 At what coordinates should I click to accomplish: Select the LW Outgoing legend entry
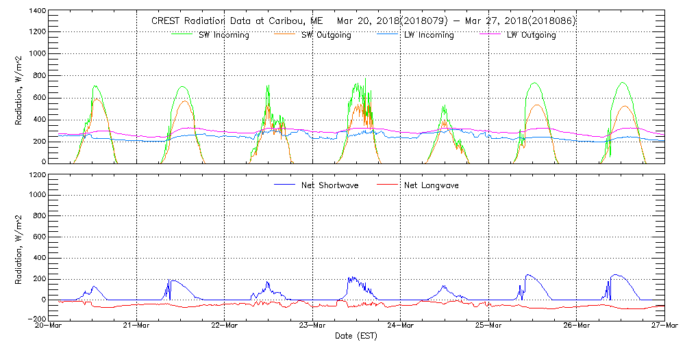(531, 36)
